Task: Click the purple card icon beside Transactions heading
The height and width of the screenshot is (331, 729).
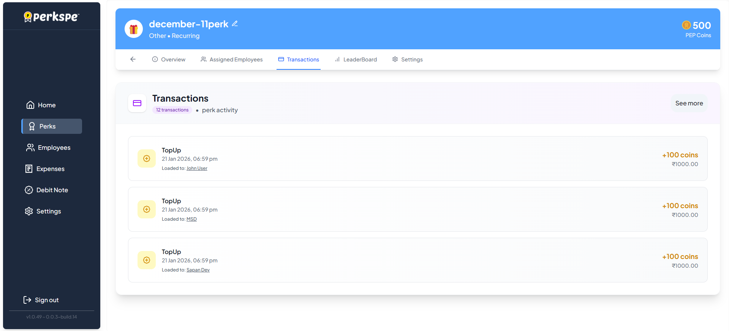Action: point(137,103)
